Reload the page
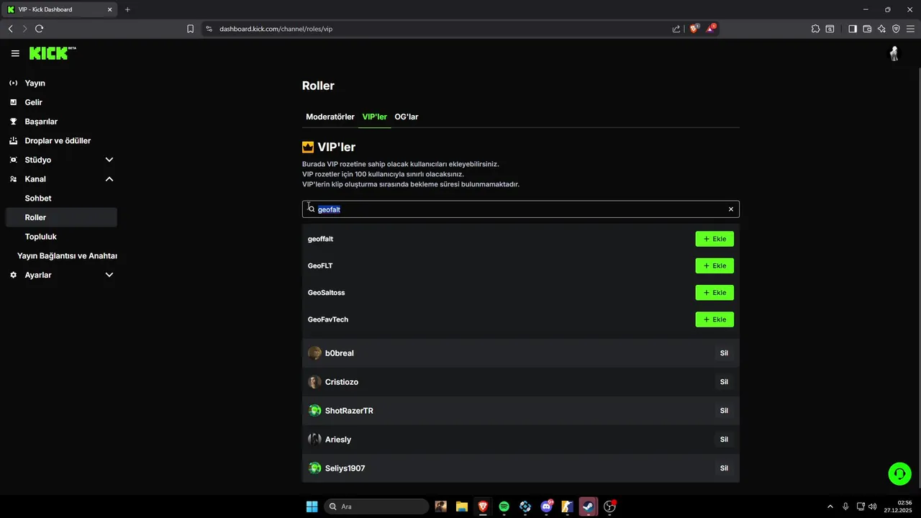 click(39, 29)
